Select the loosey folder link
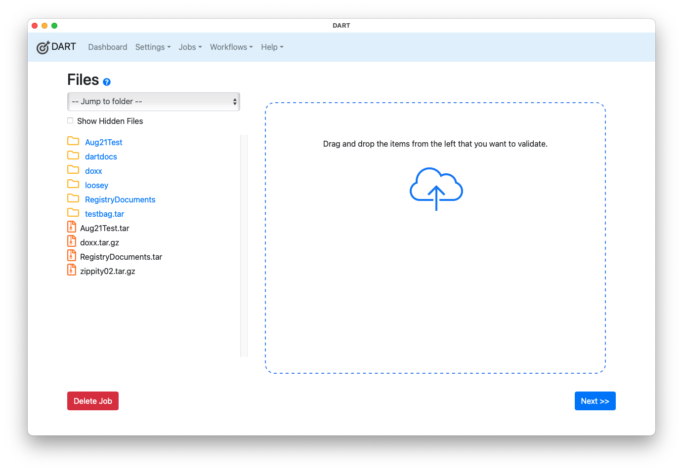Image resolution: width=683 pixels, height=472 pixels. (x=96, y=185)
